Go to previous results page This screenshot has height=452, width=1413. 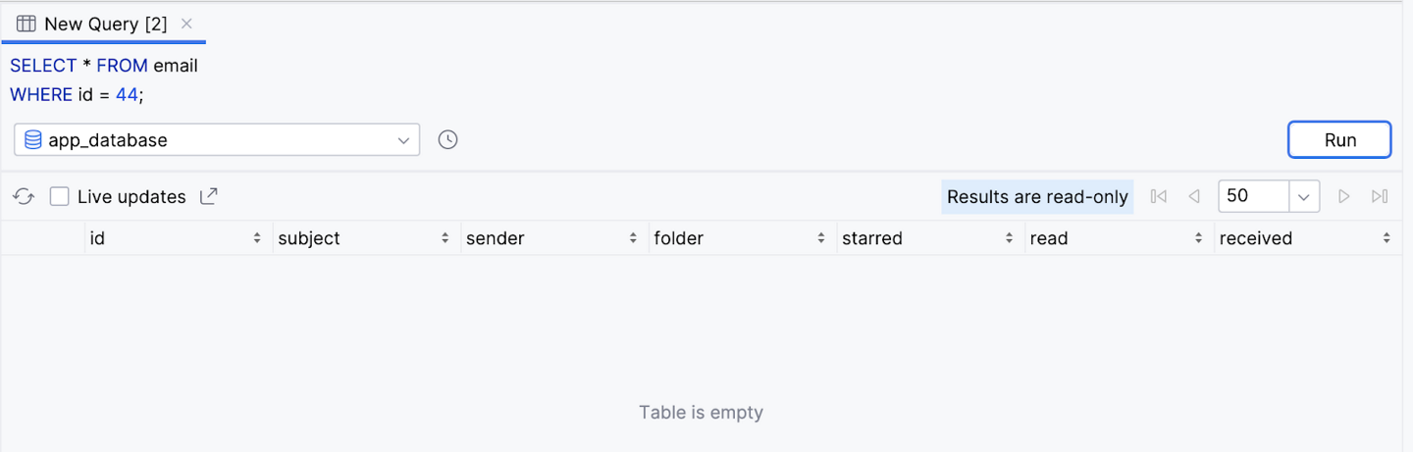coord(1194,197)
